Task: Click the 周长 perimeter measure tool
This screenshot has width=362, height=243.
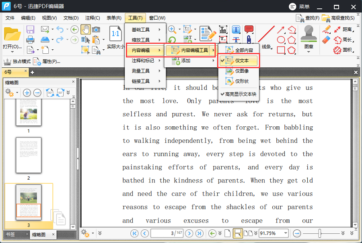Action: tap(343, 40)
